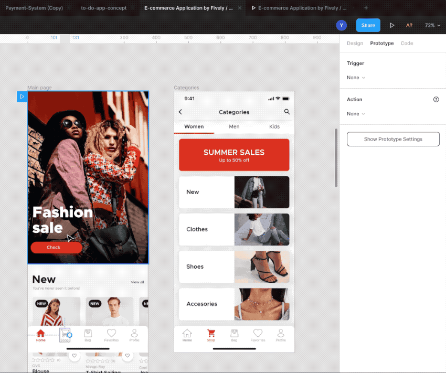Click Show Prototype Settings button
446x373 pixels.
click(x=393, y=139)
